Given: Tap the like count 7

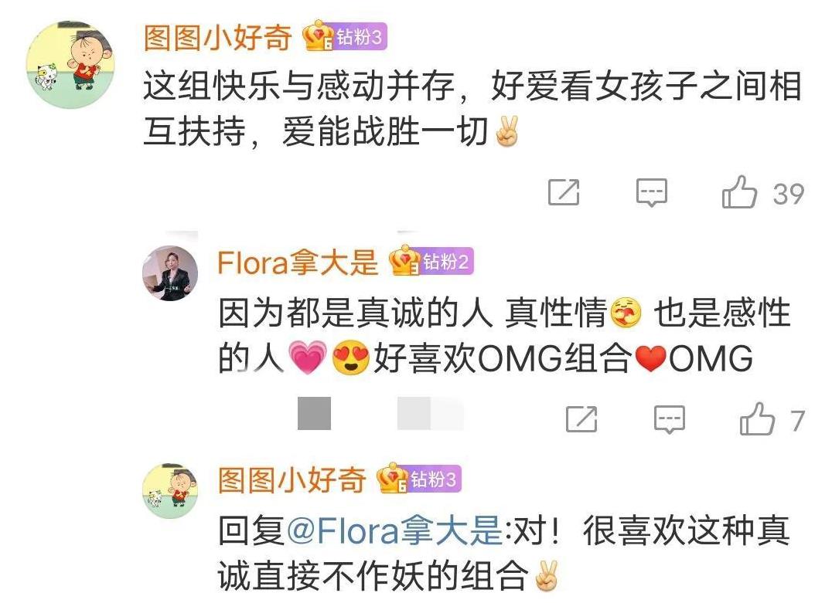Looking at the screenshot, I should click(x=797, y=421).
